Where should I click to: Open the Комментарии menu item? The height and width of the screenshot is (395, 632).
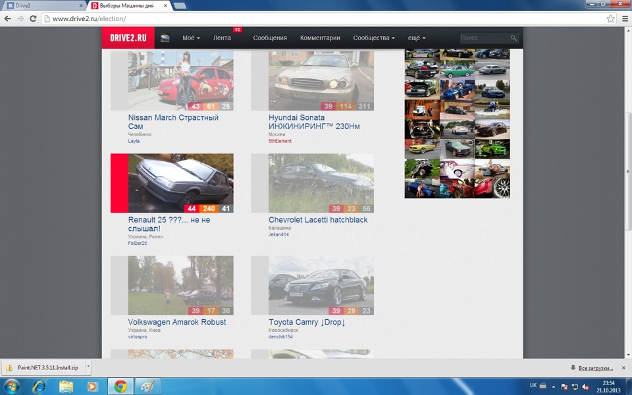[320, 38]
